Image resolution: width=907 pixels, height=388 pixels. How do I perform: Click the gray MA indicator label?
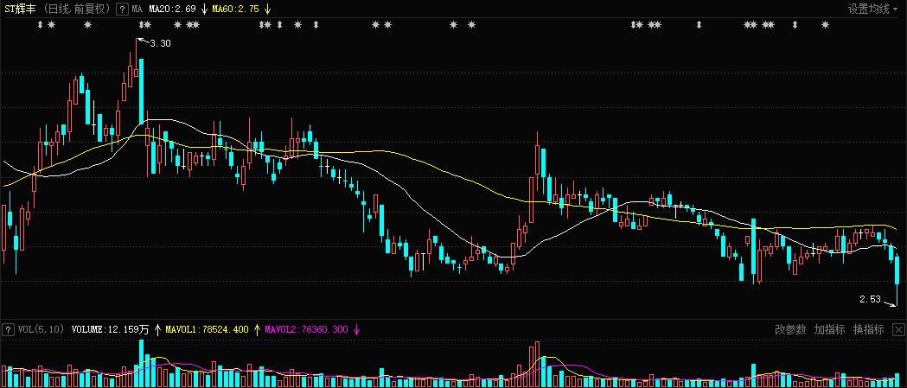[x=137, y=9]
